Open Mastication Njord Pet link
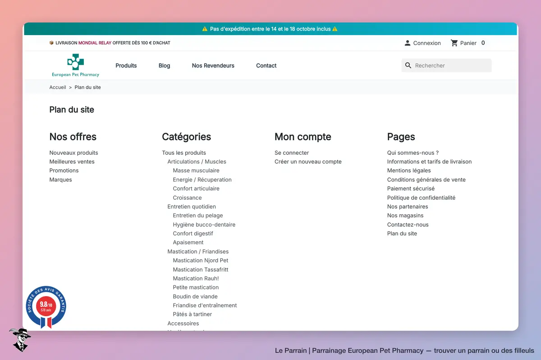The width and height of the screenshot is (541, 360). coord(201,261)
